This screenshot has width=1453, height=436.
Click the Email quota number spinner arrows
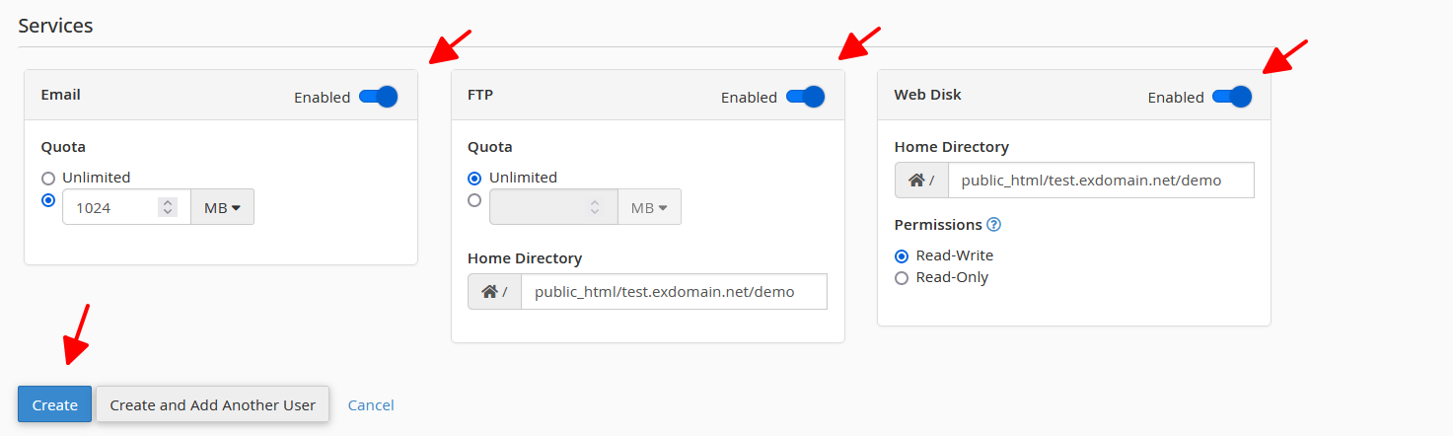(168, 207)
